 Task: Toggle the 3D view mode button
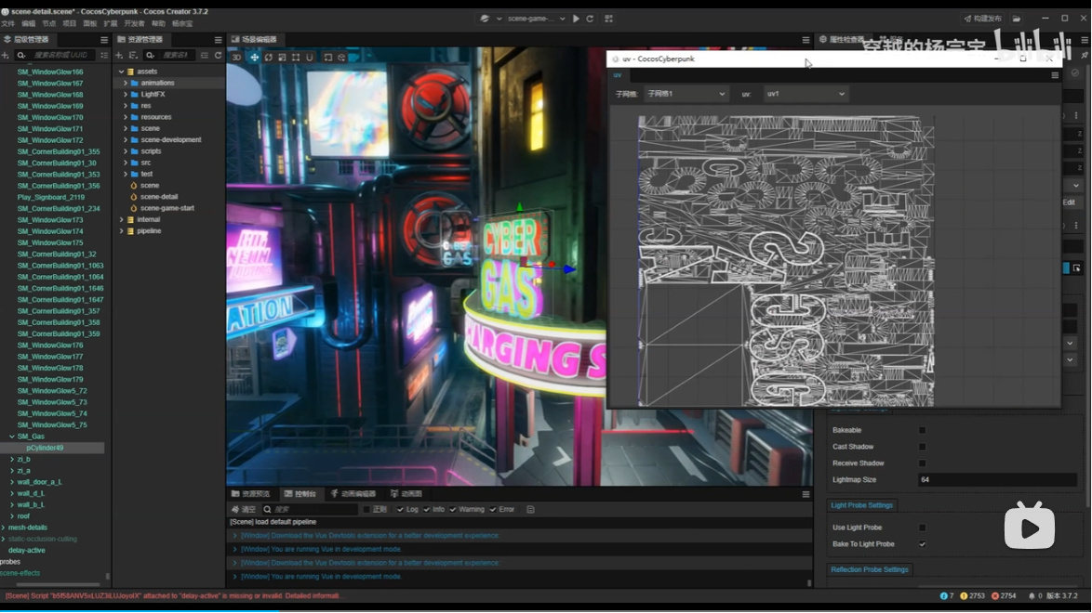[x=236, y=58]
